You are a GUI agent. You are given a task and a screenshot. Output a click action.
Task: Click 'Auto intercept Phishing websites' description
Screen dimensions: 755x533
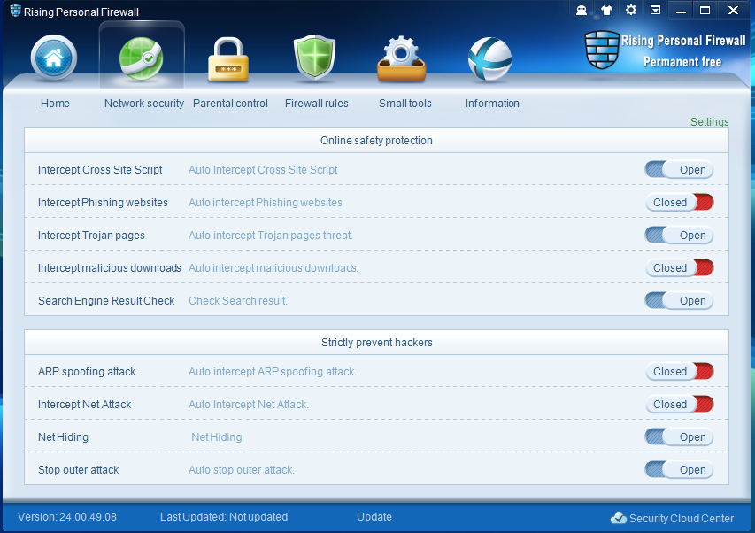tap(266, 202)
